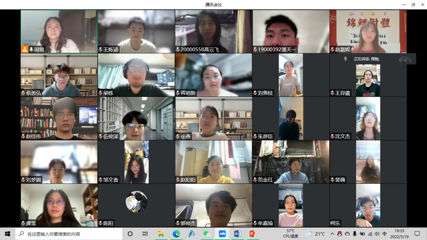Viewport: 427px width, 240px height.
Task: Toggle the volume icon in system tray
Action: (x=377, y=234)
